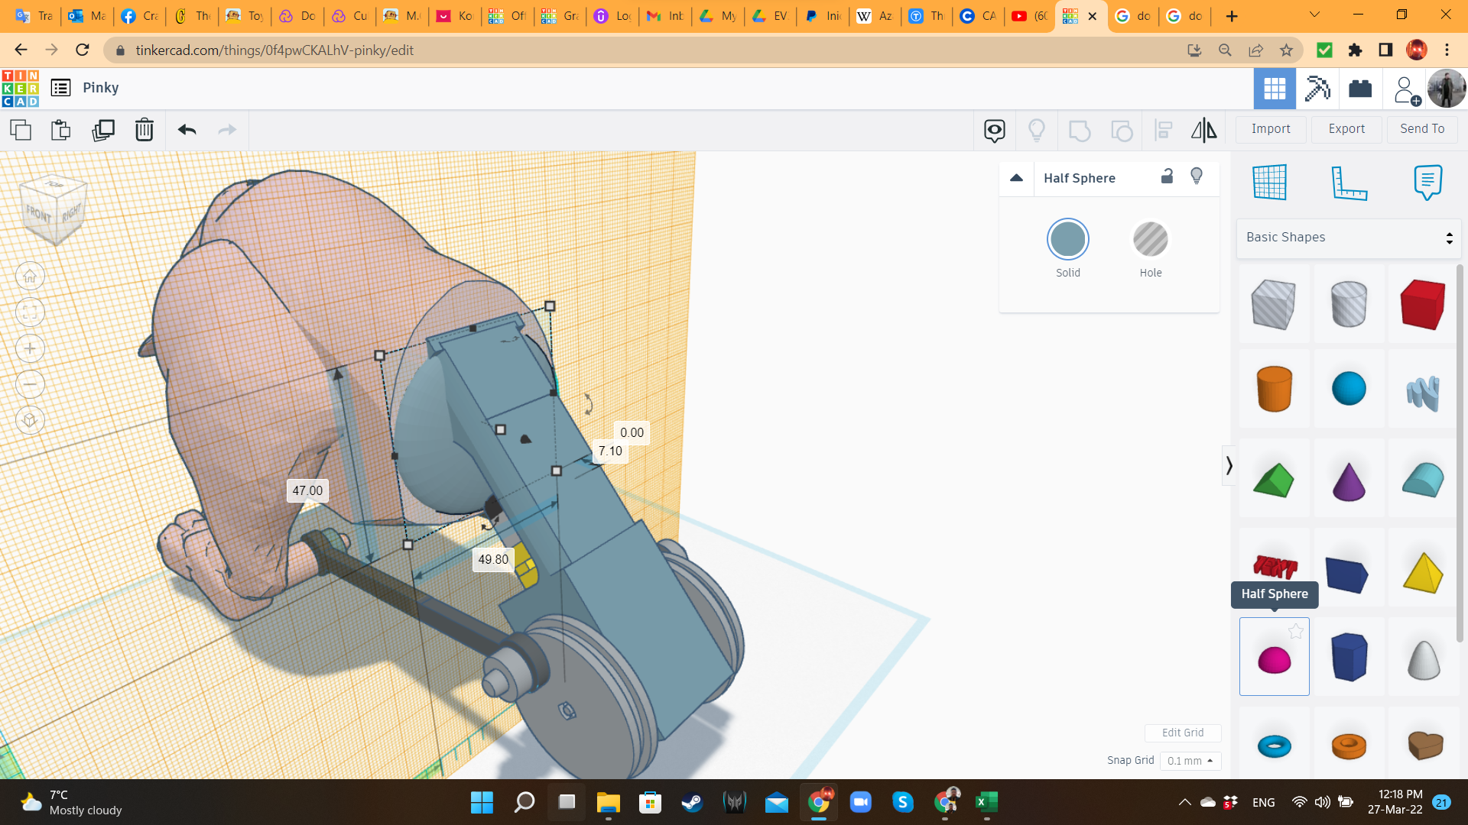Select the pink Half Sphere shape thumbnail
1468x825 pixels.
pyautogui.click(x=1274, y=658)
